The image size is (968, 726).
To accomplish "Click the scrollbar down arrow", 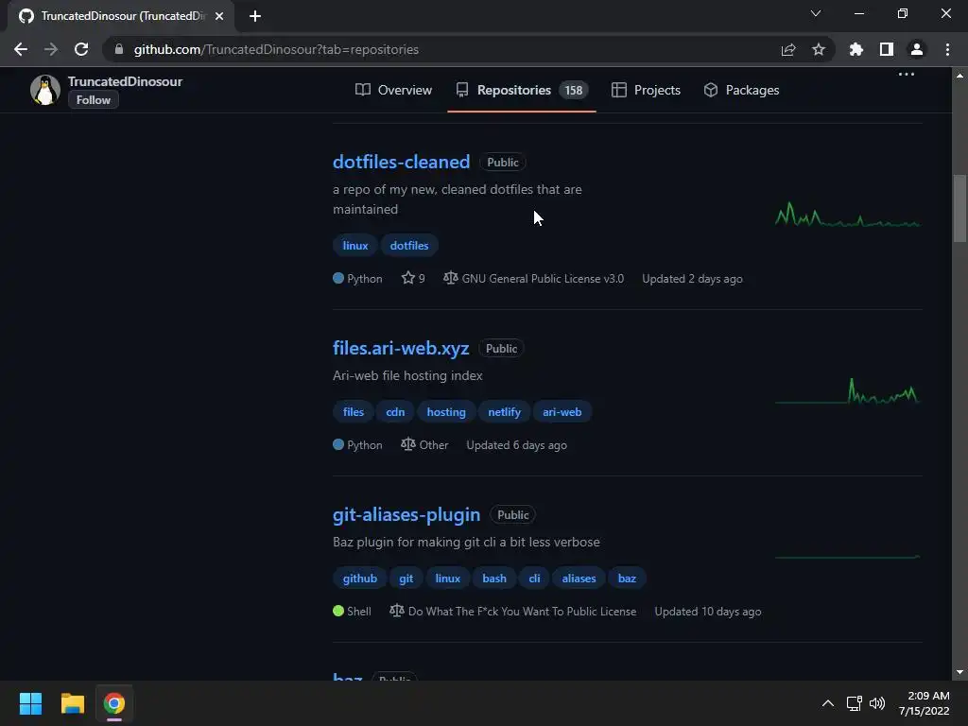I will click(x=959, y=672).
